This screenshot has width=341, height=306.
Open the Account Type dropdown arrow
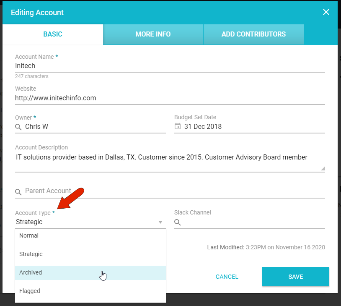tap(160, 222)
